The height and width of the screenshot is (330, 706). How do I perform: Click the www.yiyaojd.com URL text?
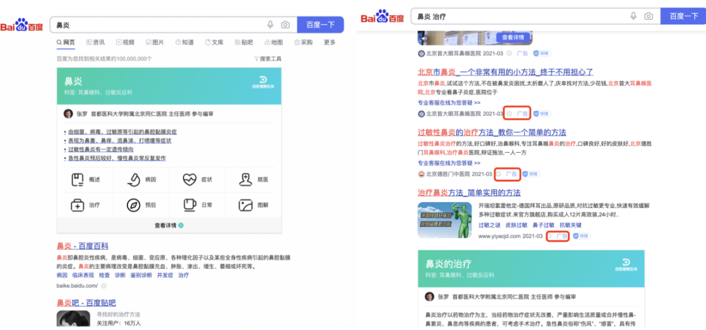click(x=499, y=235)
